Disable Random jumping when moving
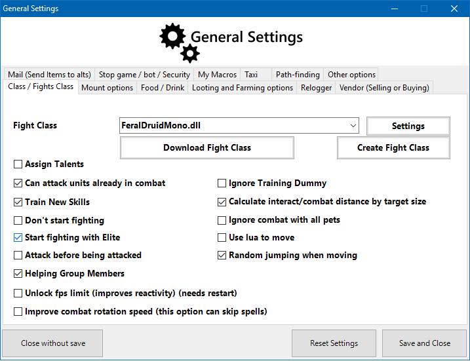Viewport: 470px width, 361px height. coord(222,256)
